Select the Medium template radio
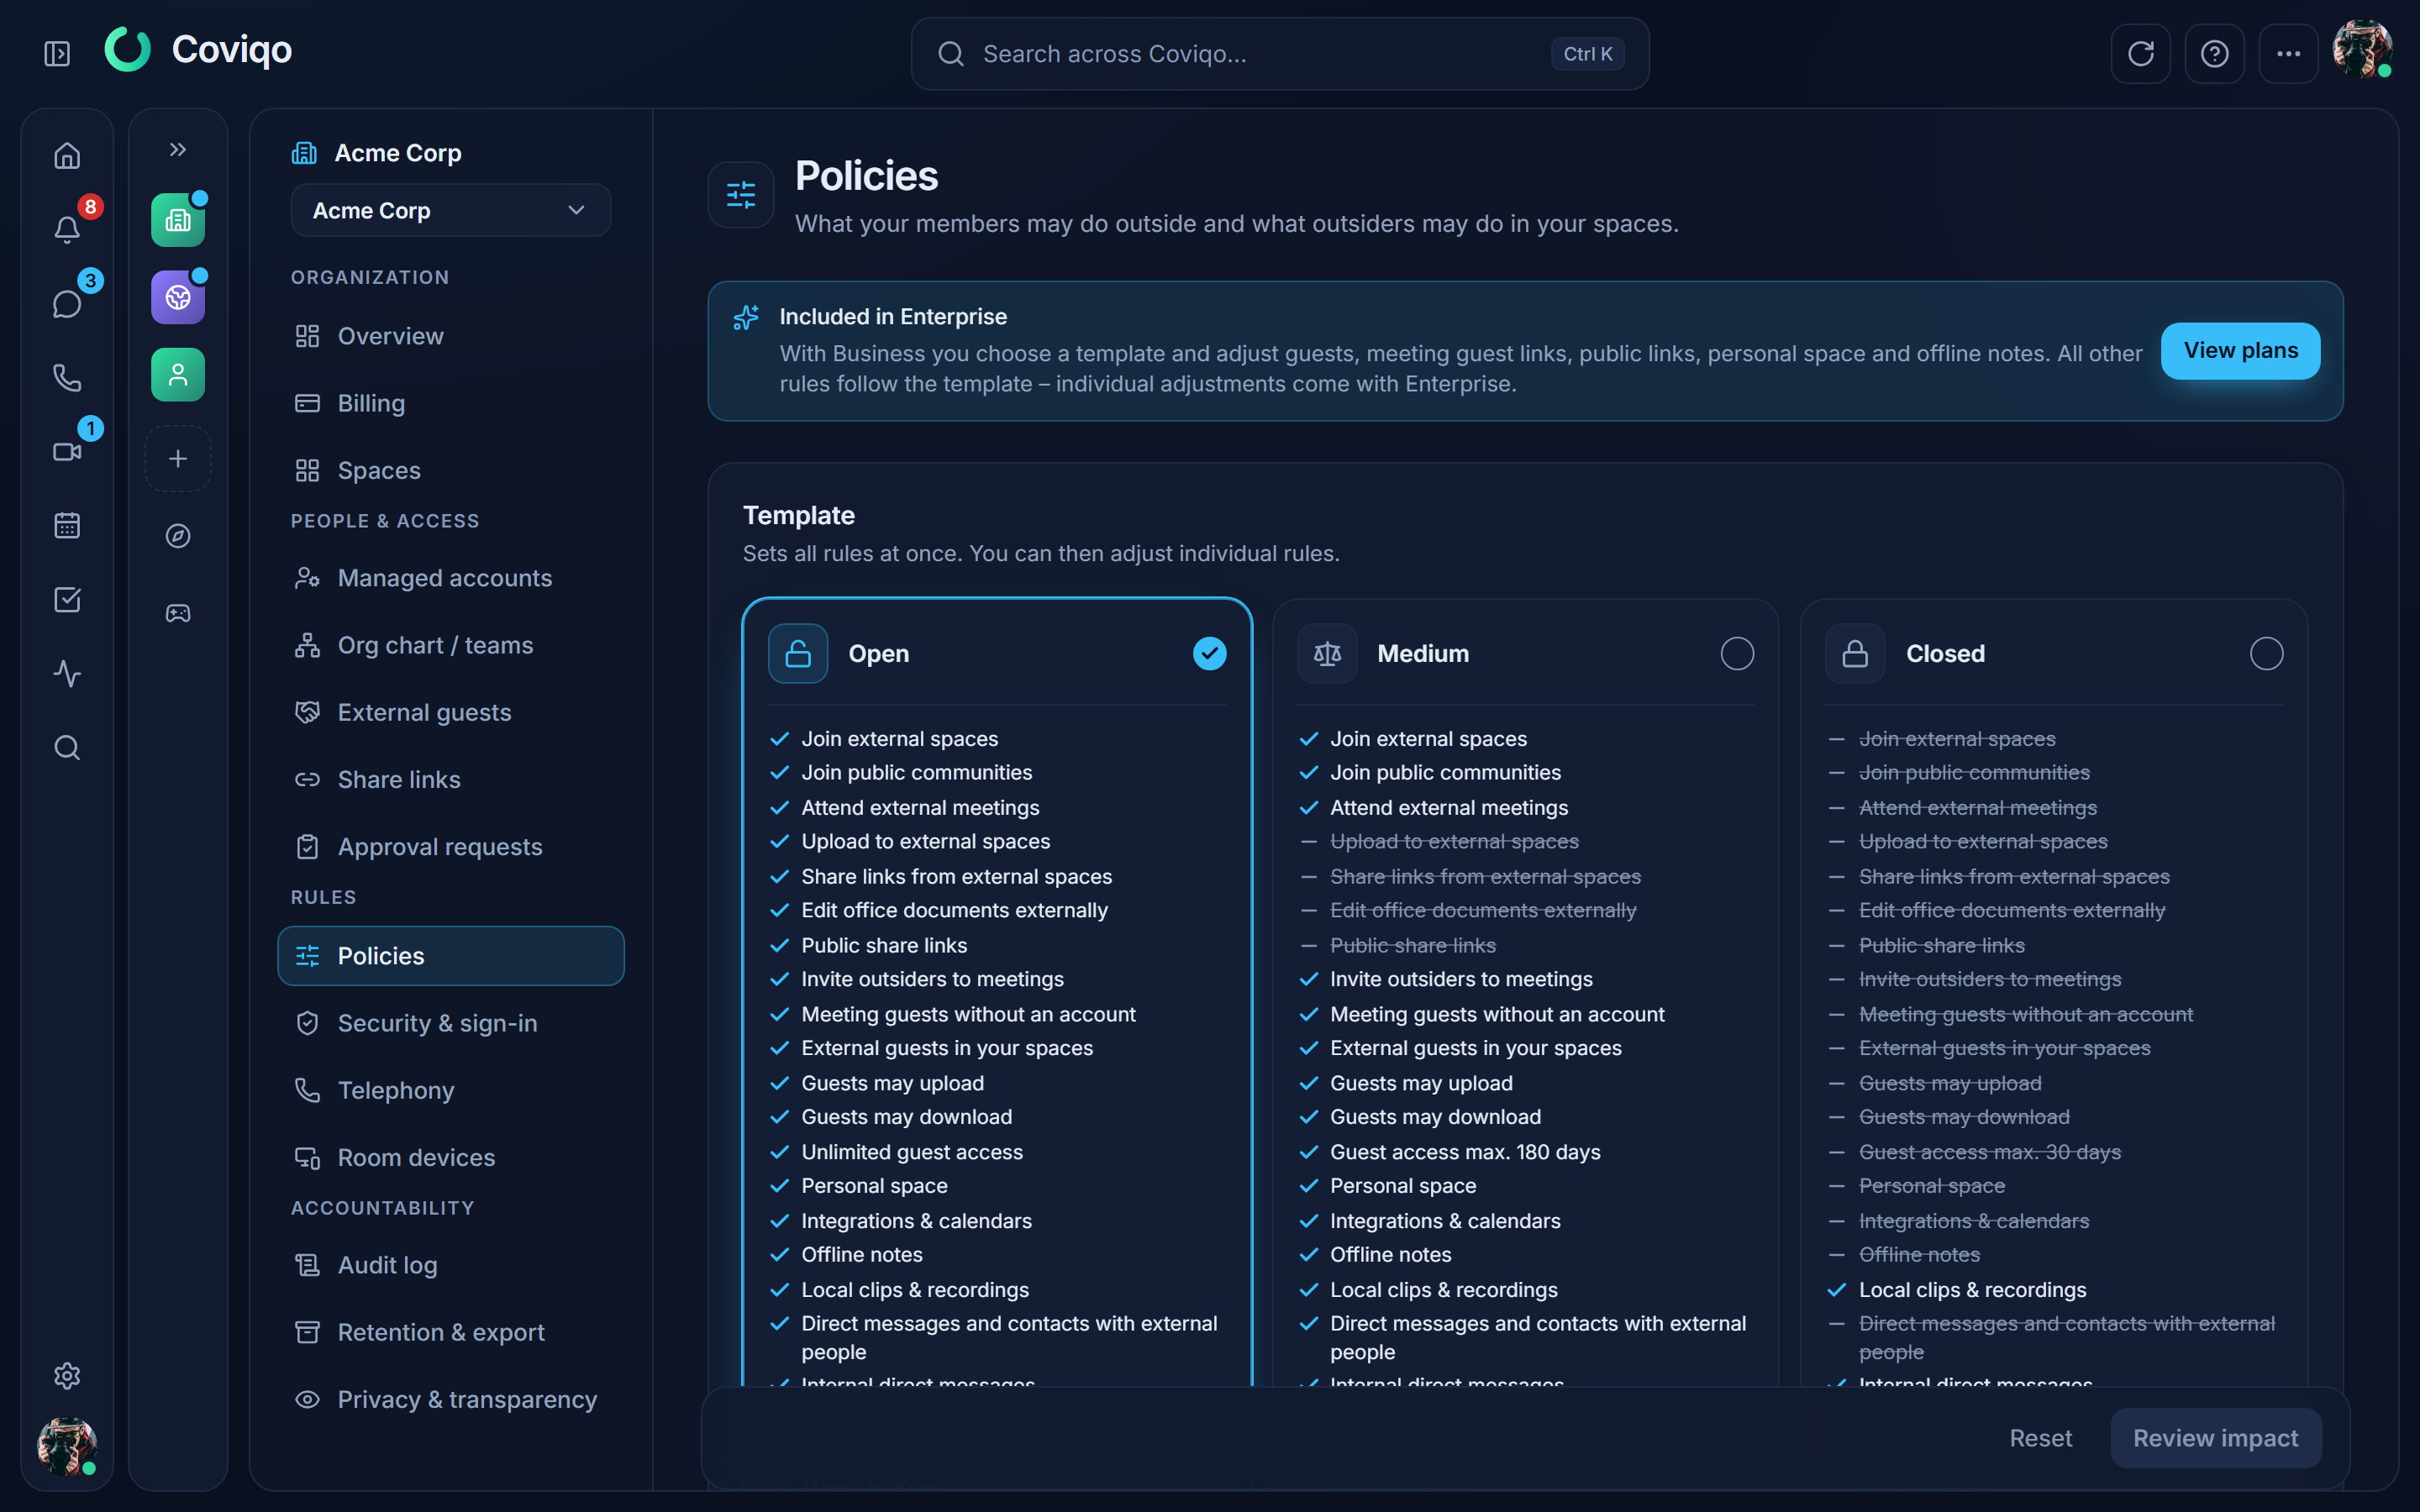 point(1737,654)
